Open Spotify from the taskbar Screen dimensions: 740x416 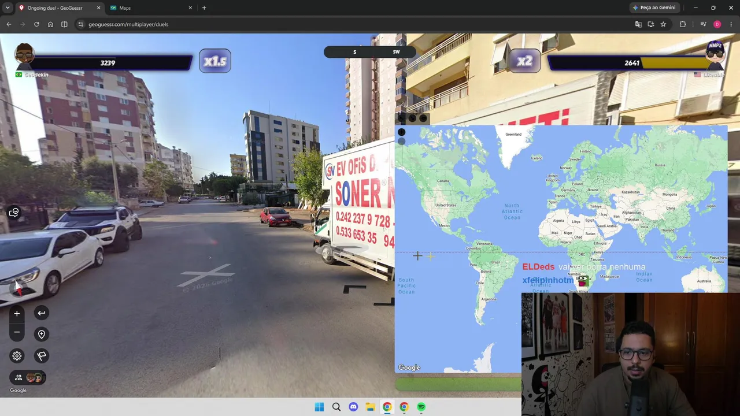[x=421, y=407]
